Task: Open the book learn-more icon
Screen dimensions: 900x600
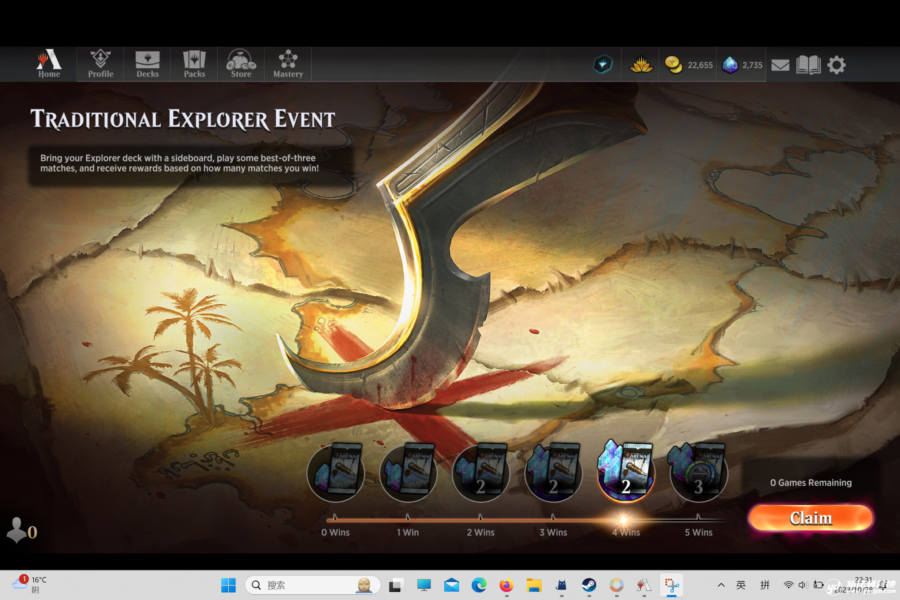Action: (x=808, y=65)
